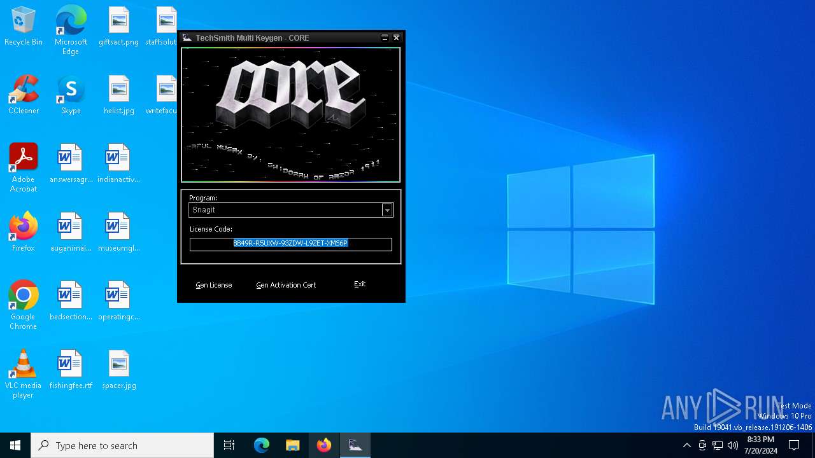Image resolution: width=815 pixels, height=458 pixels.
Task: Open Microsoft Edge from the taskbar
Action: (262, 445)
